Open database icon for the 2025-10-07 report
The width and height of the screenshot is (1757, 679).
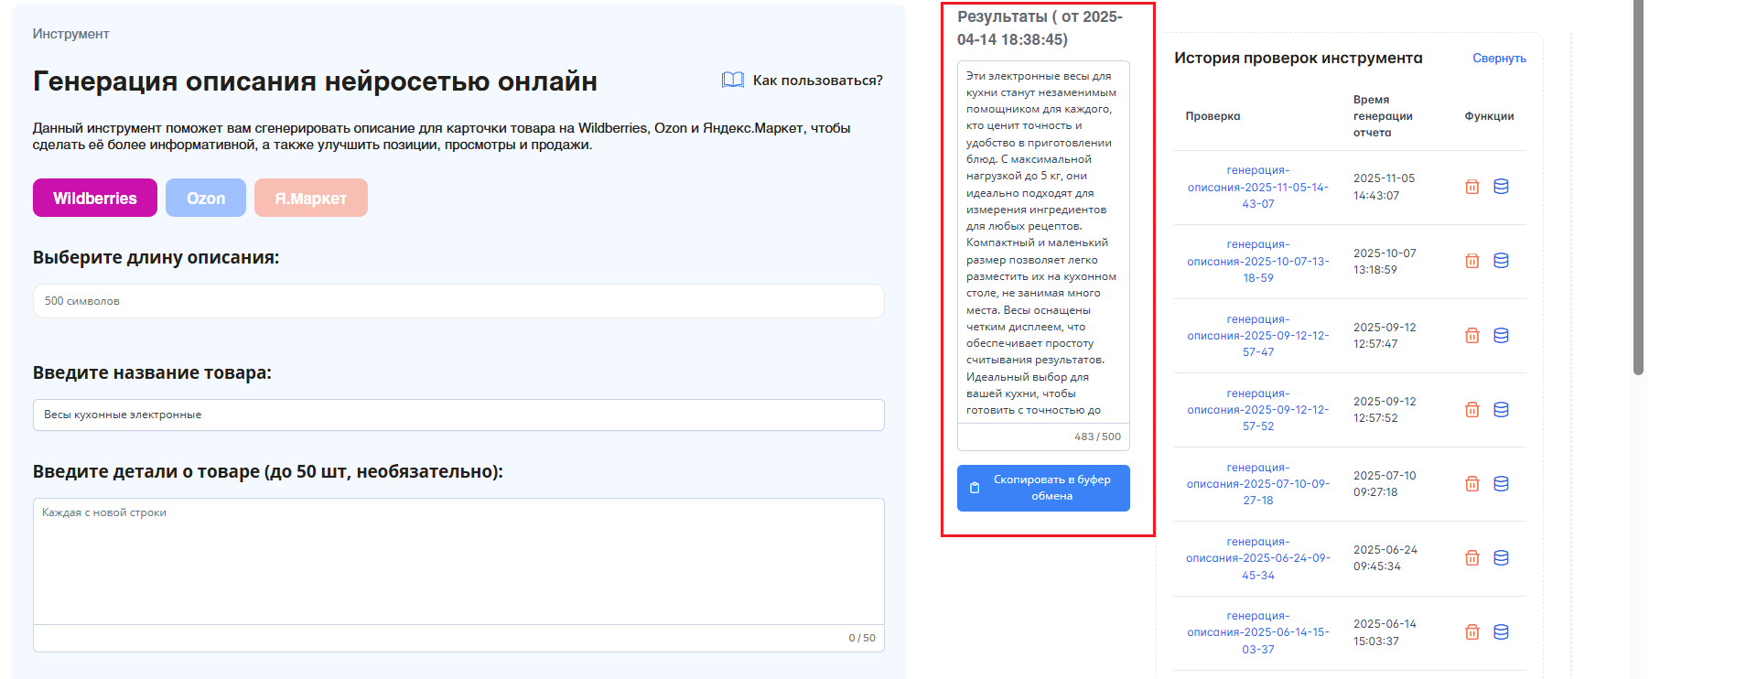(1501, 261)
